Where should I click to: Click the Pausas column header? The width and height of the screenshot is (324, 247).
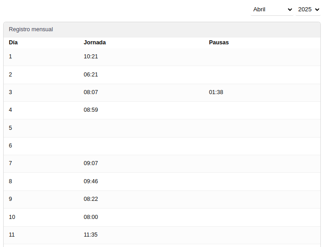tap(219, 43)
